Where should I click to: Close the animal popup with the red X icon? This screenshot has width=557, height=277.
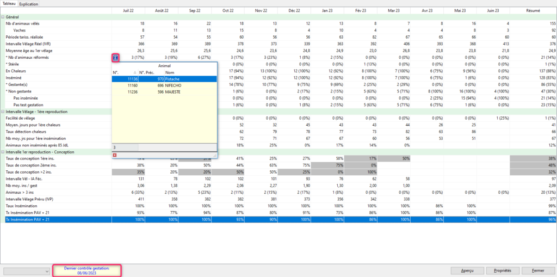click(x=114, y=156)
